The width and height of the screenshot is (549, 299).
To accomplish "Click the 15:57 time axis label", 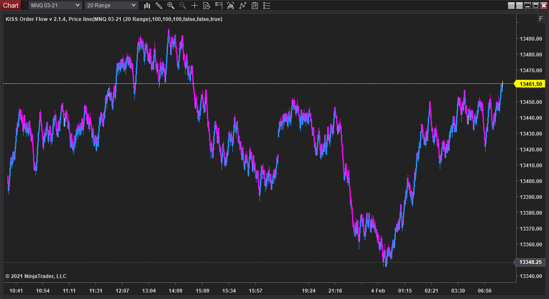I will pyautogui.click(x=255, y=291).
